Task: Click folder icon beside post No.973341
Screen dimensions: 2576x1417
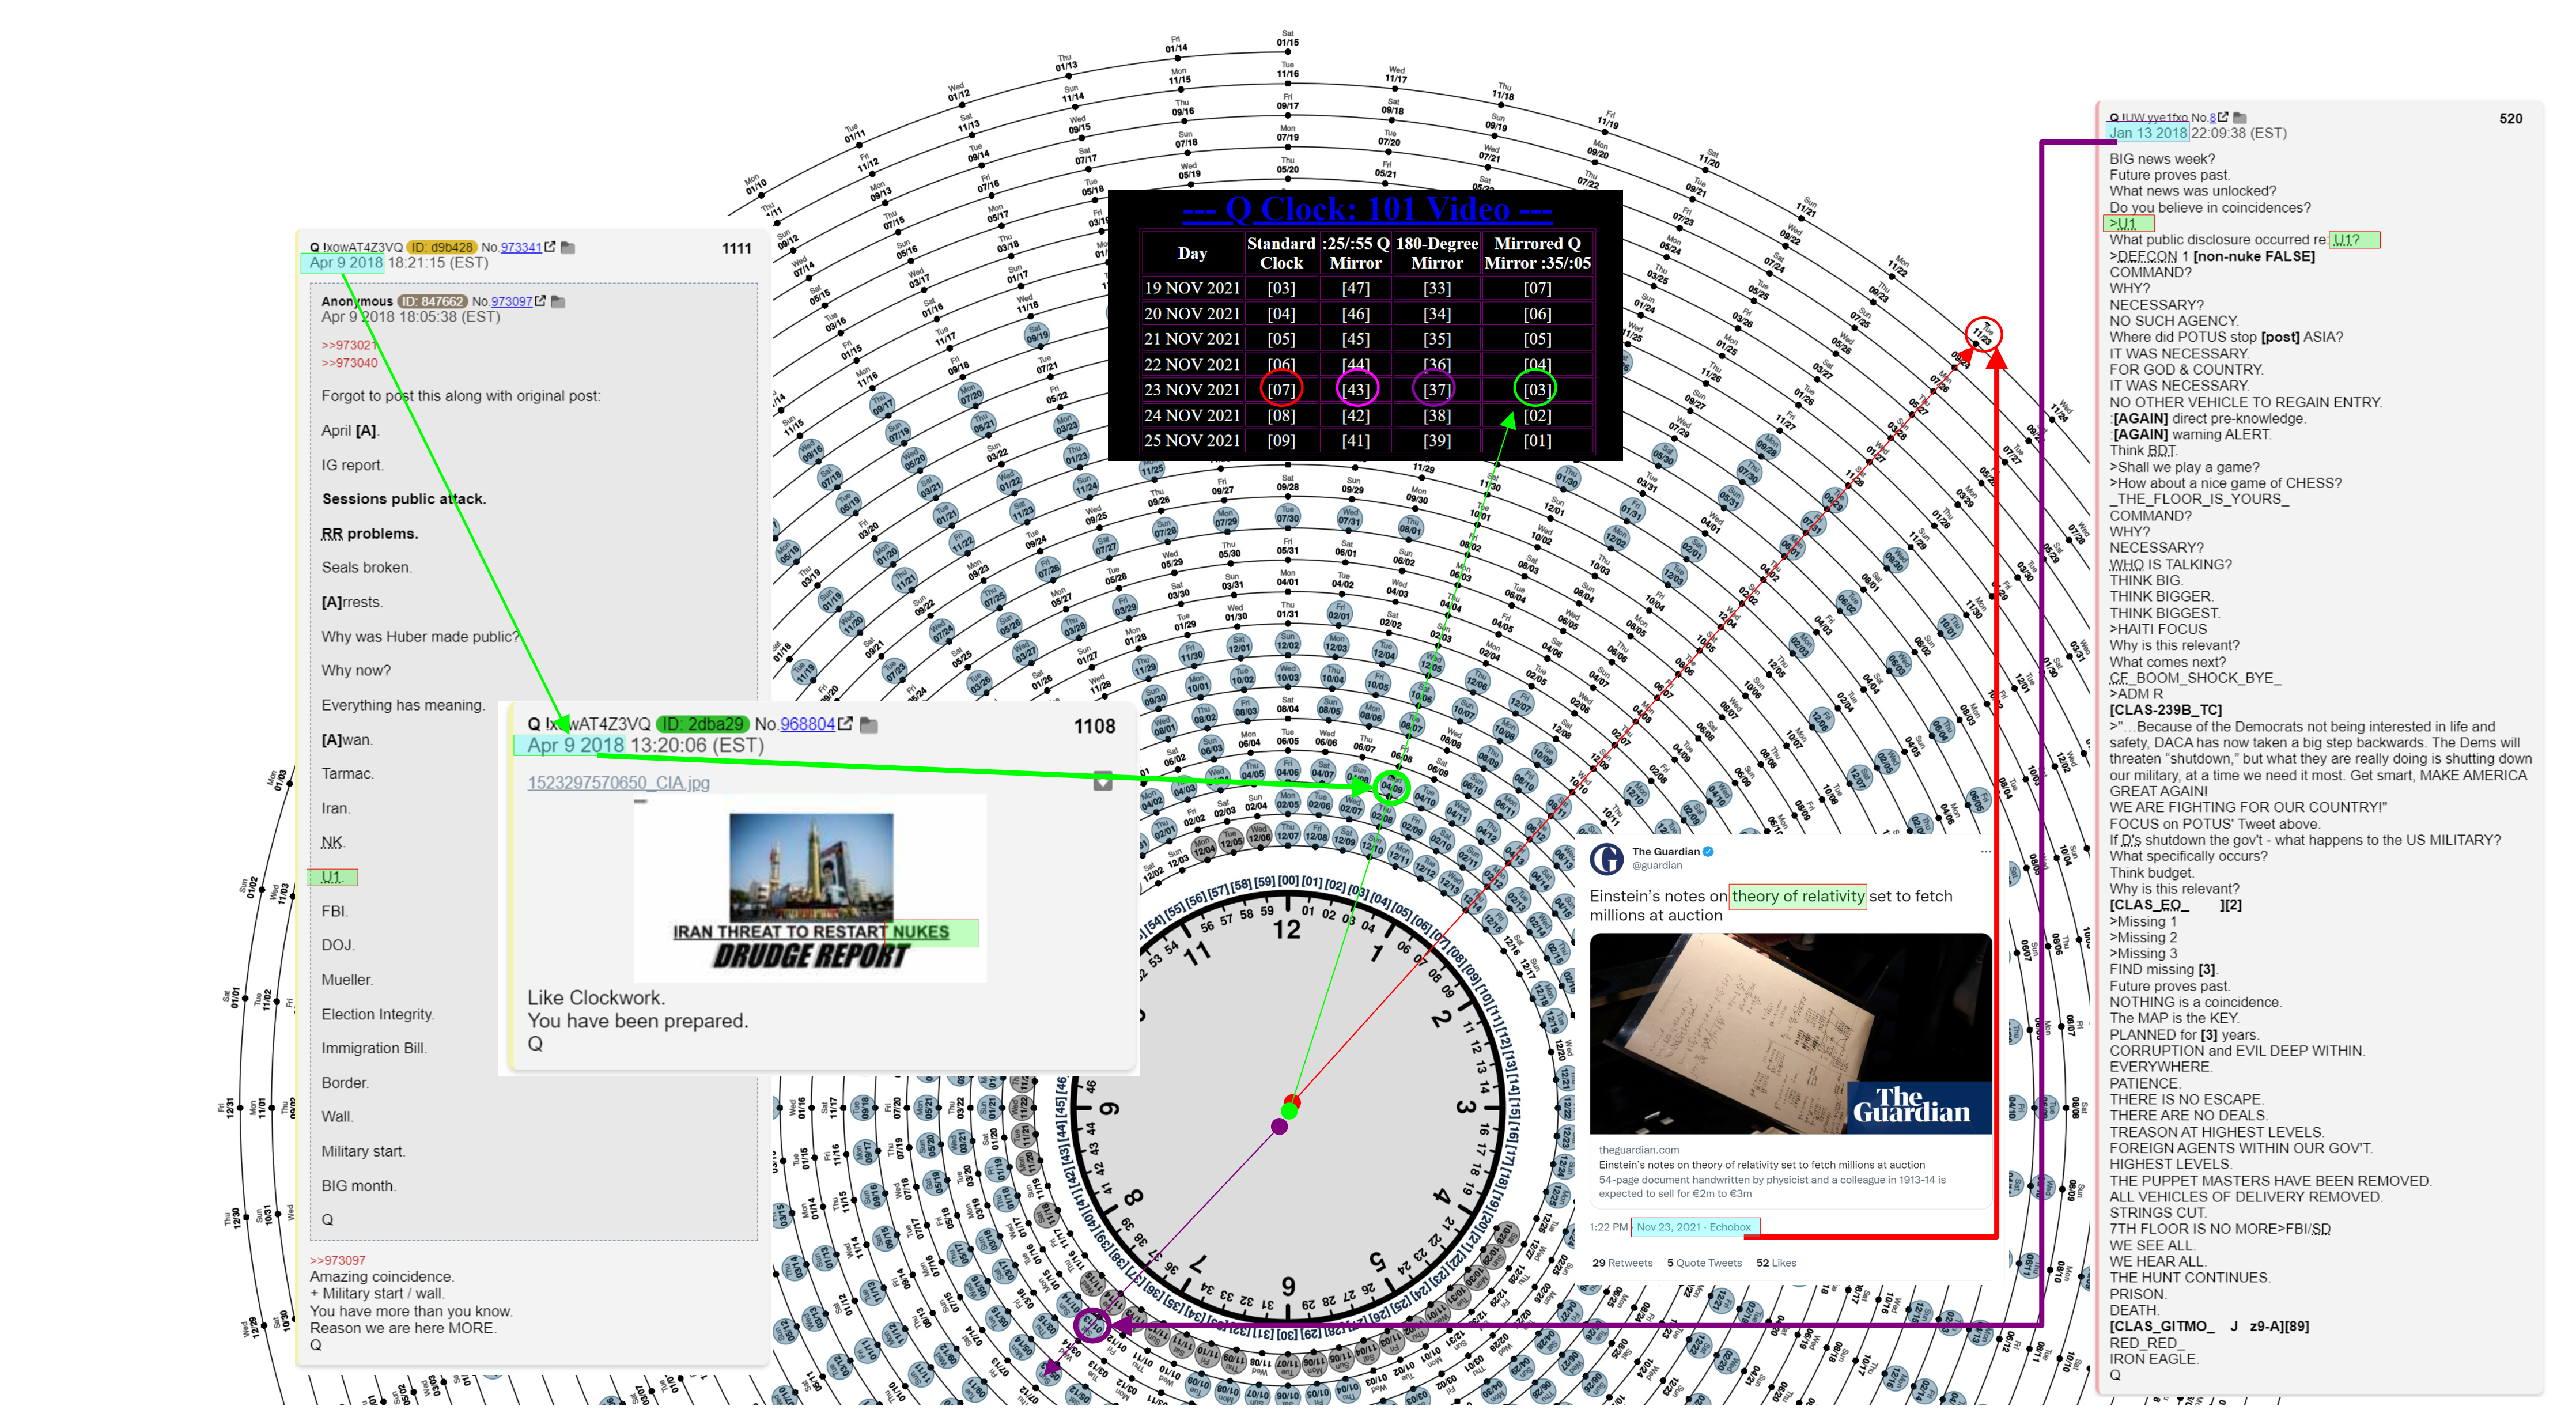Action: [x=568, y=247]
